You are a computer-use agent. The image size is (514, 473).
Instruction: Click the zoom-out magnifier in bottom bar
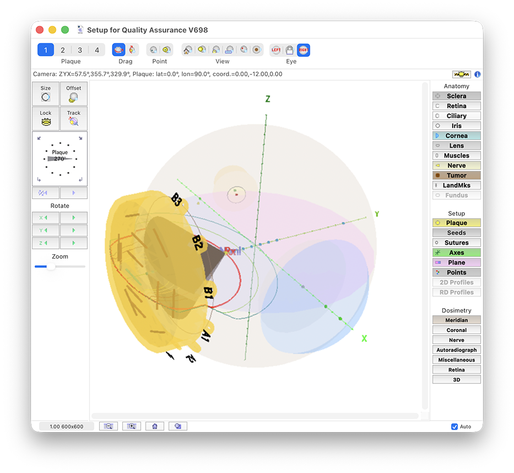(x=109, y=426)
